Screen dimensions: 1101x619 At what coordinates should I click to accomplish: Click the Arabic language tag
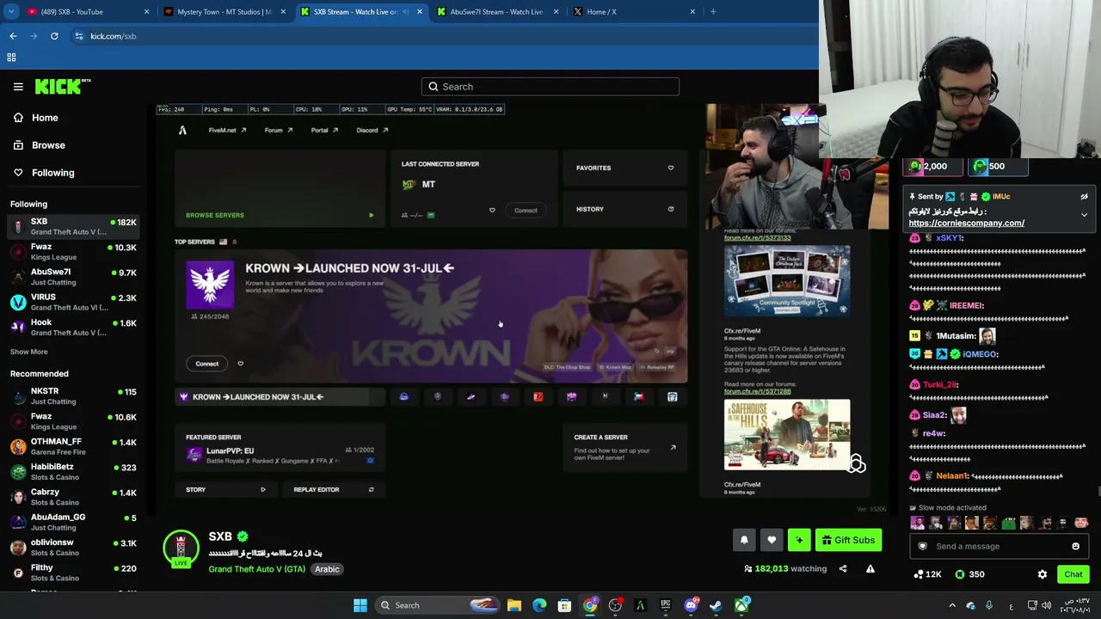pyautogui.click(x=327, y=569)
